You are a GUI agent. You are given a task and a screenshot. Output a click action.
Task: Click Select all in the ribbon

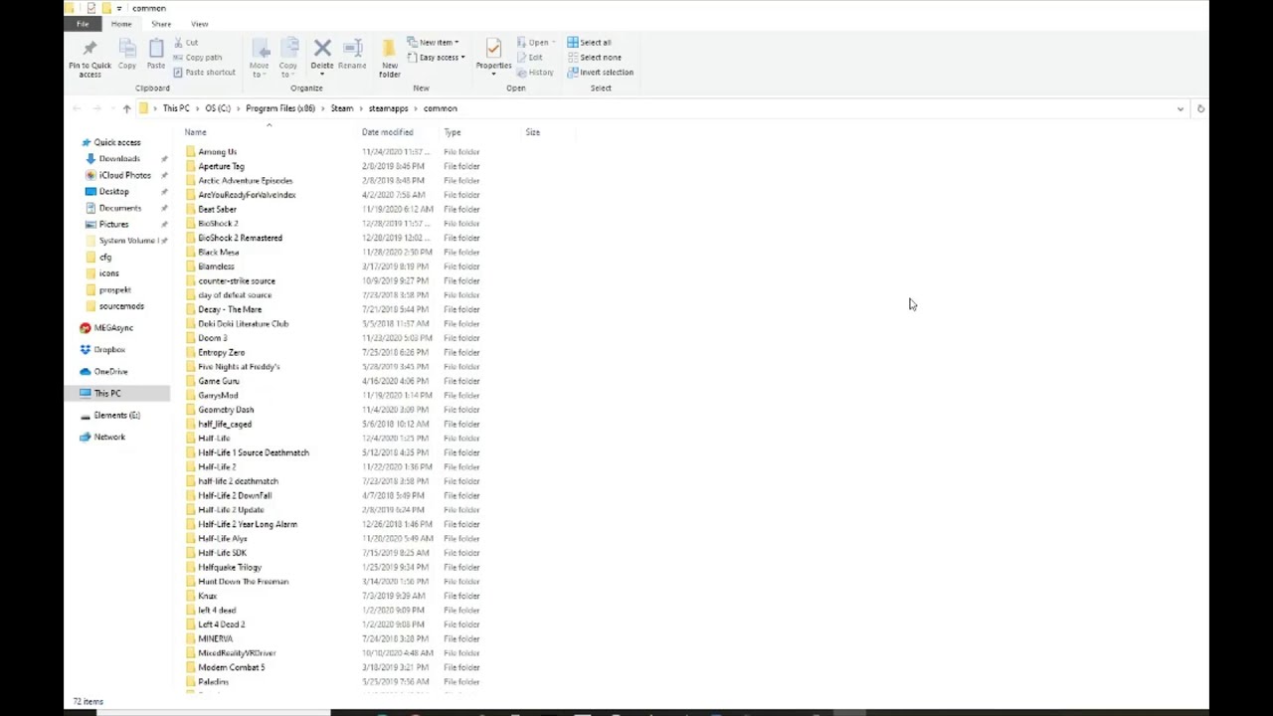pyautogui.click(x=590, y=43)
